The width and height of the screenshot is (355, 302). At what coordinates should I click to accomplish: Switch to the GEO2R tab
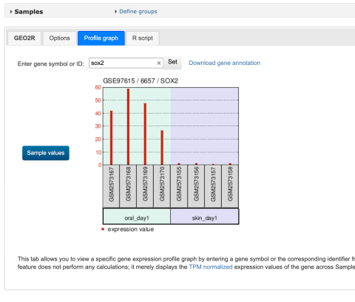[24, 38]
